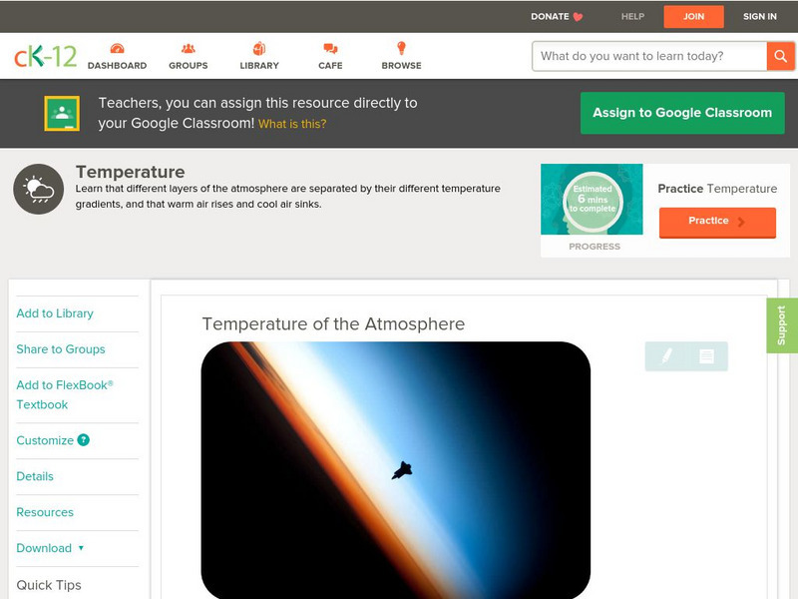Open the Groups people icon

coord(189,49)
